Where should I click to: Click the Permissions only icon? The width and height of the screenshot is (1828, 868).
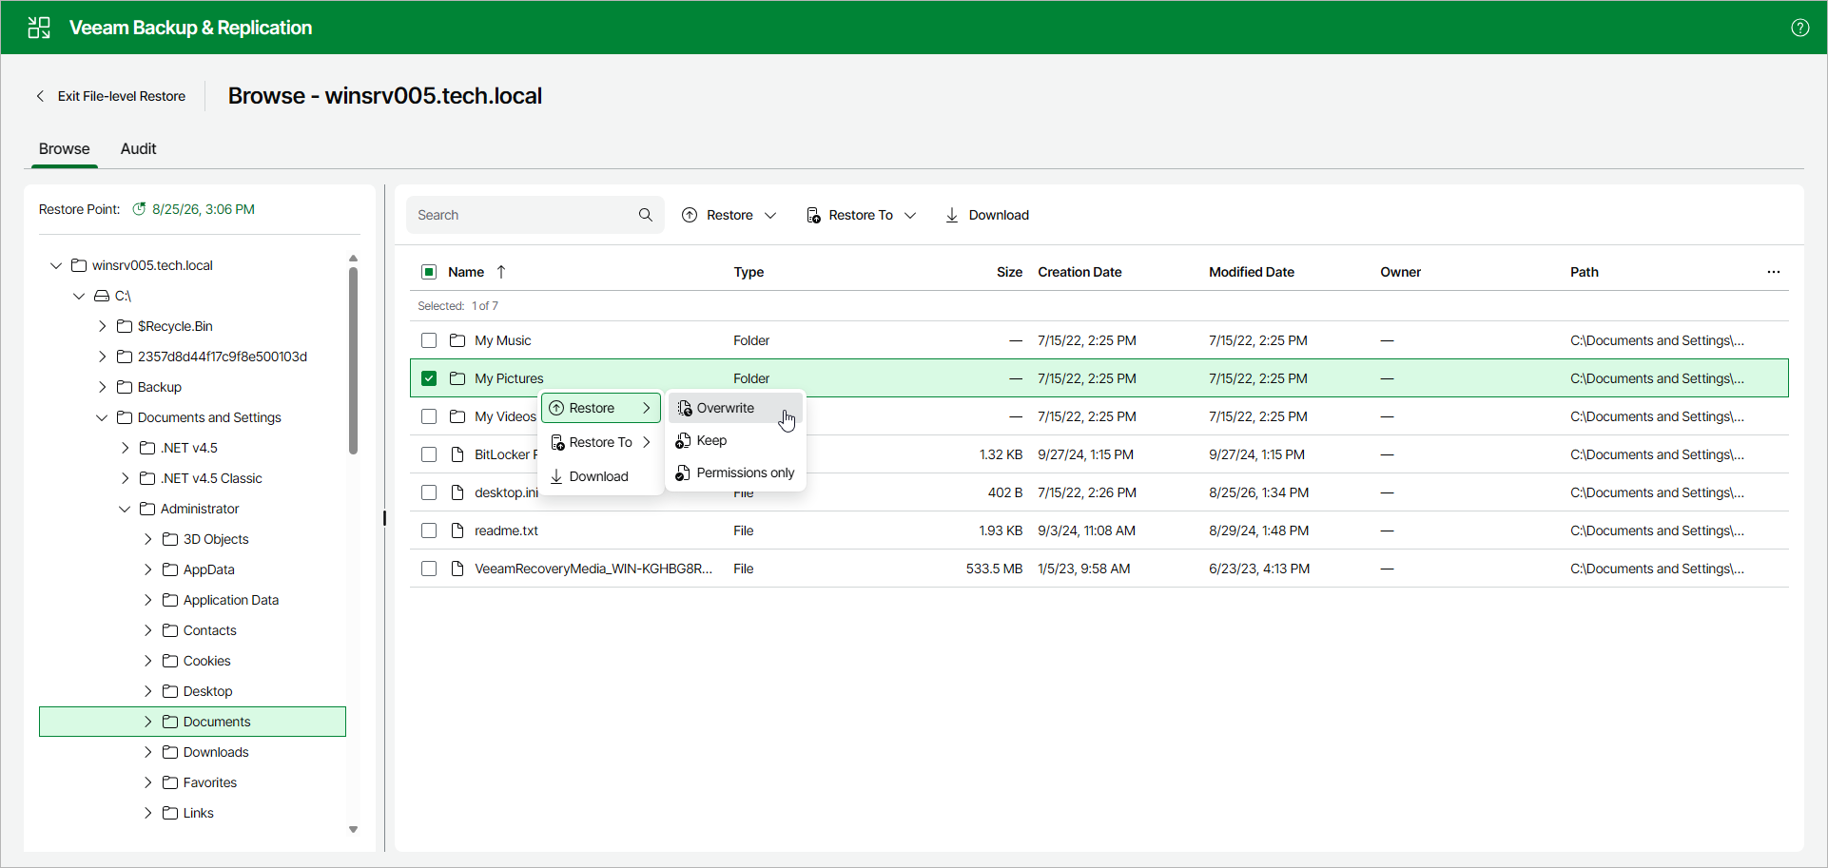coord(682,473)
